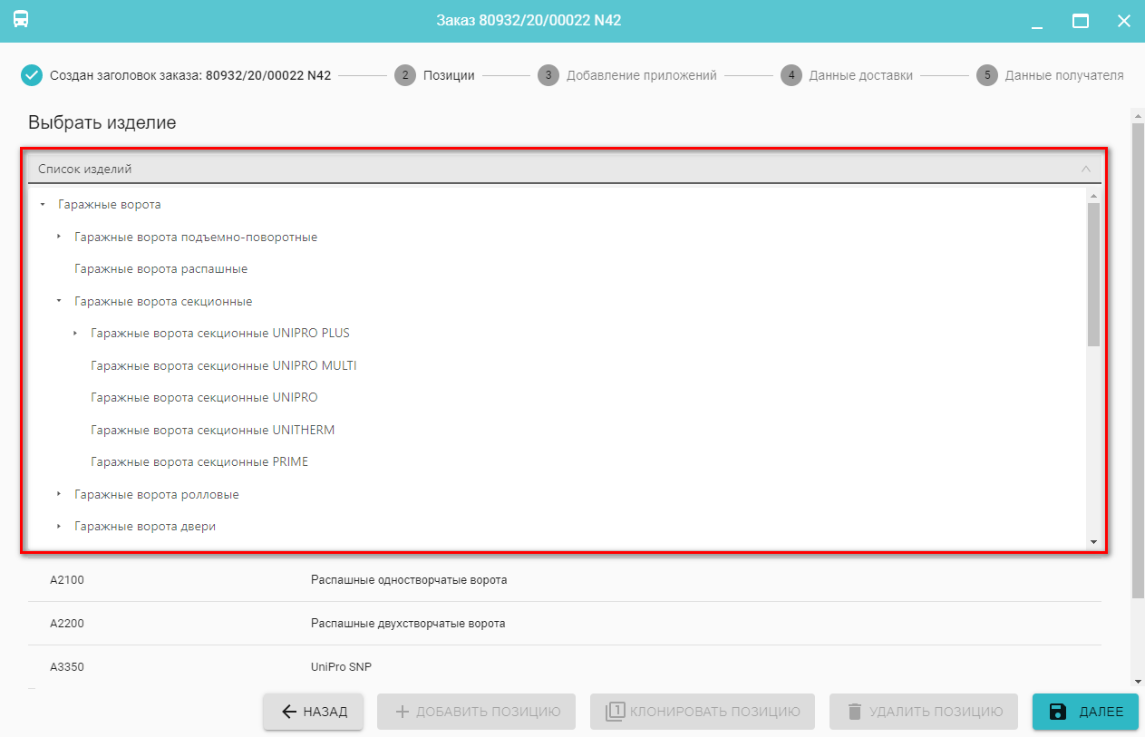Select Гаражные ворота секционные UNITHERM
The image size is (1145, 737).
(212, 430)
